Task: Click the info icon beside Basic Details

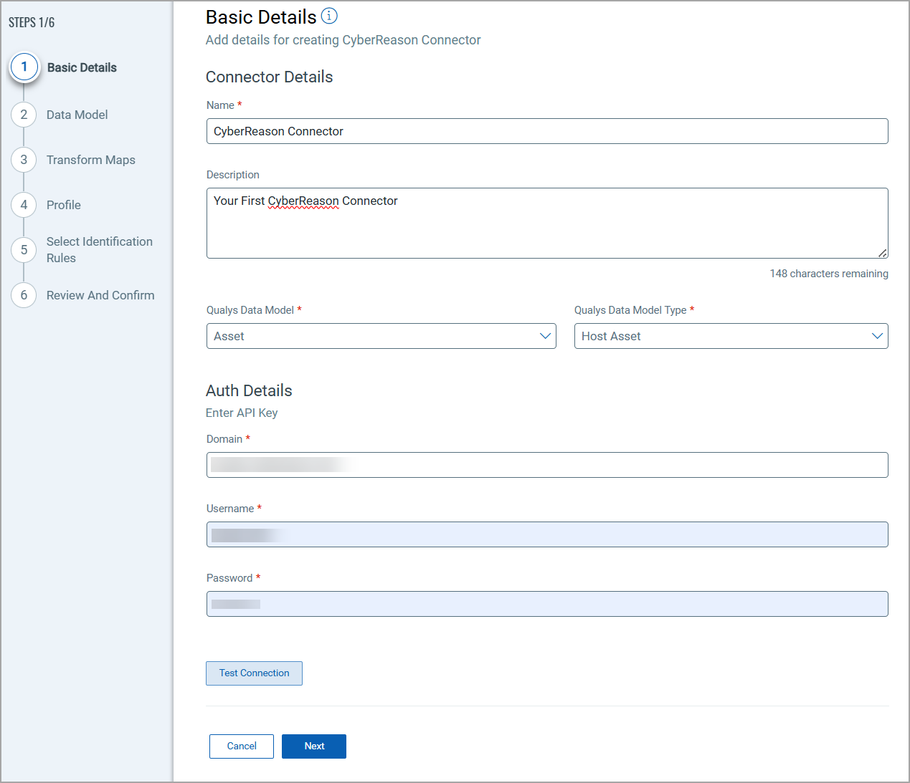Action: 329,16
